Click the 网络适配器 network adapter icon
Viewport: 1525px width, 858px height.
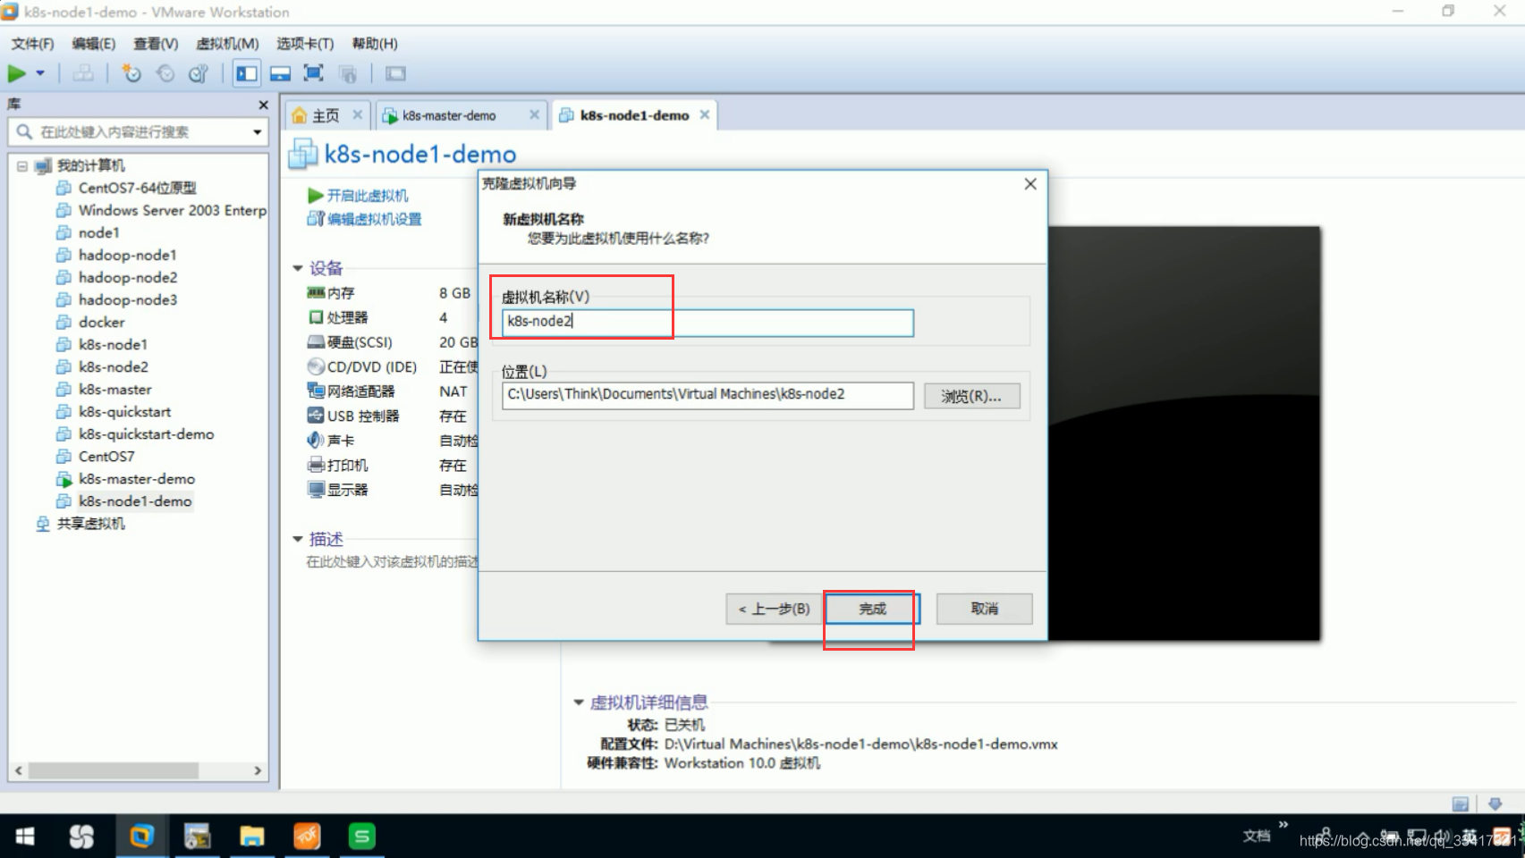[x=316, y=391]
